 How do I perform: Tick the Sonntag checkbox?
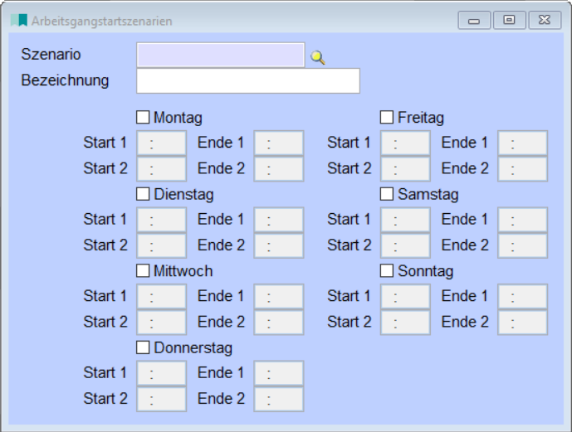[x=387, y=271]
